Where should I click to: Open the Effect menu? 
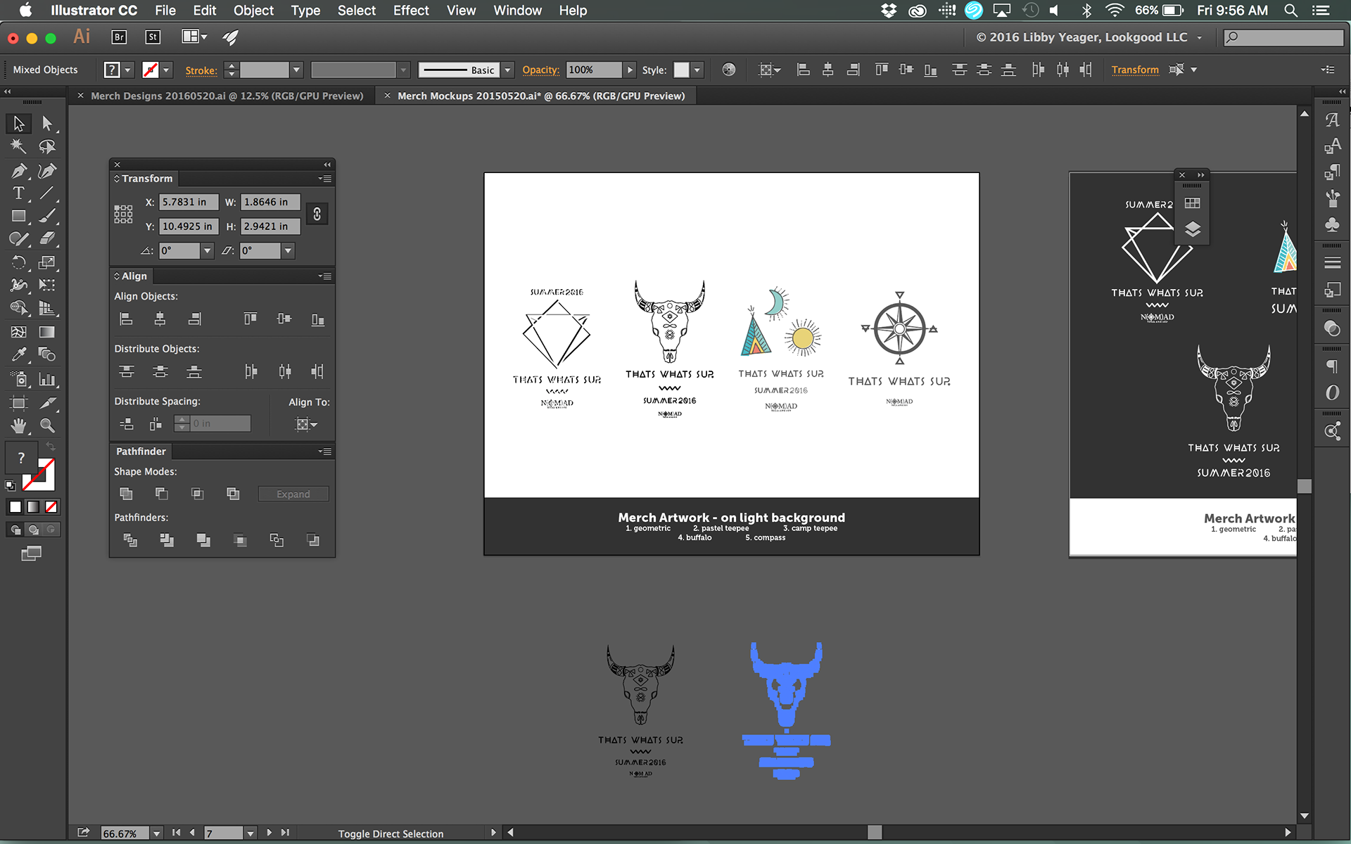tap(410, 11)
